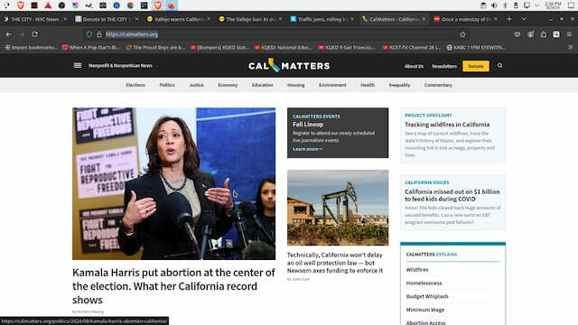This screenshot has height=325, width=578.
Task: Open the Bluetooth tray icon
Action: click(x=505, y=5)
